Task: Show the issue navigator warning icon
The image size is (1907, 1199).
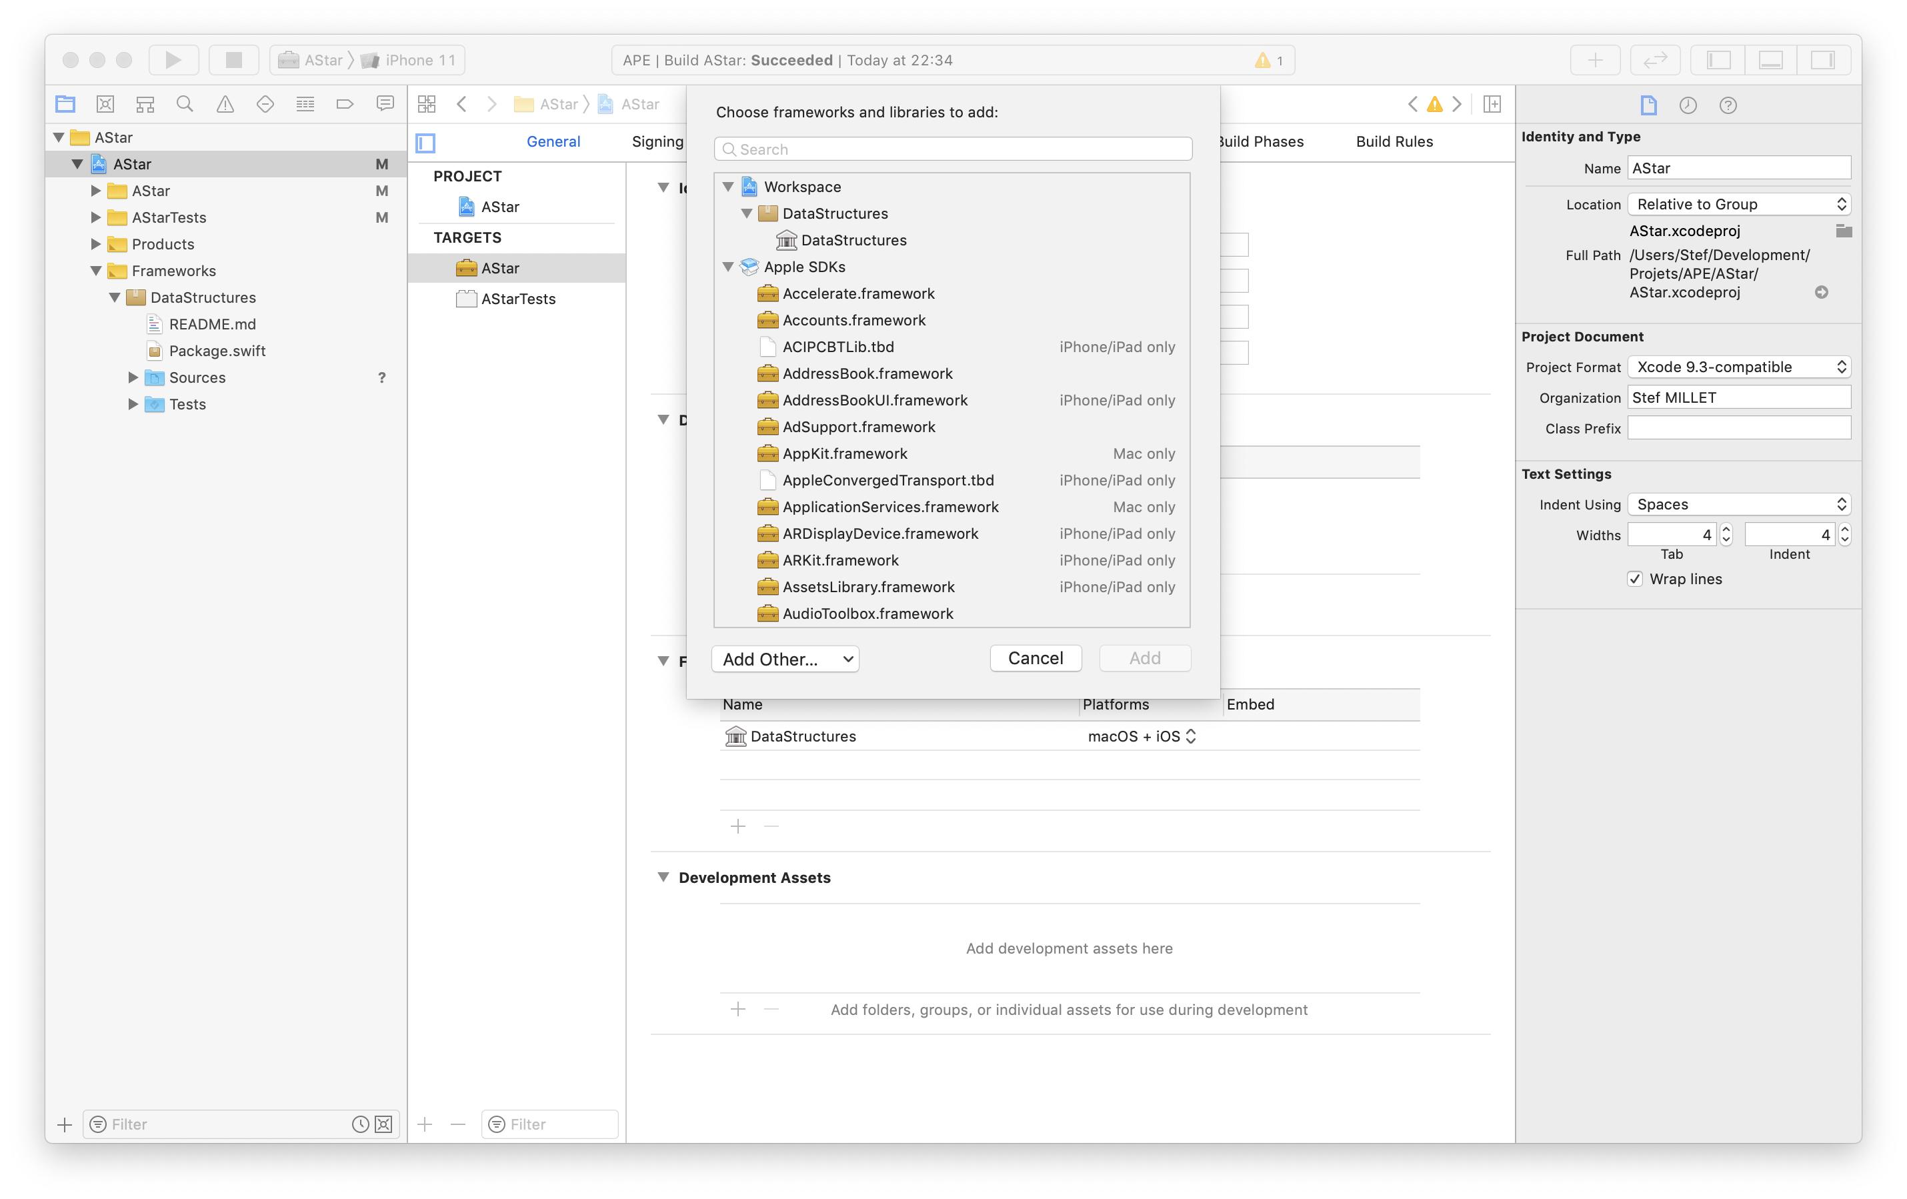Action: pos(225,104)
